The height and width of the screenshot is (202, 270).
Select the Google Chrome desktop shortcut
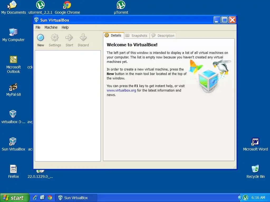coord(67,8)
